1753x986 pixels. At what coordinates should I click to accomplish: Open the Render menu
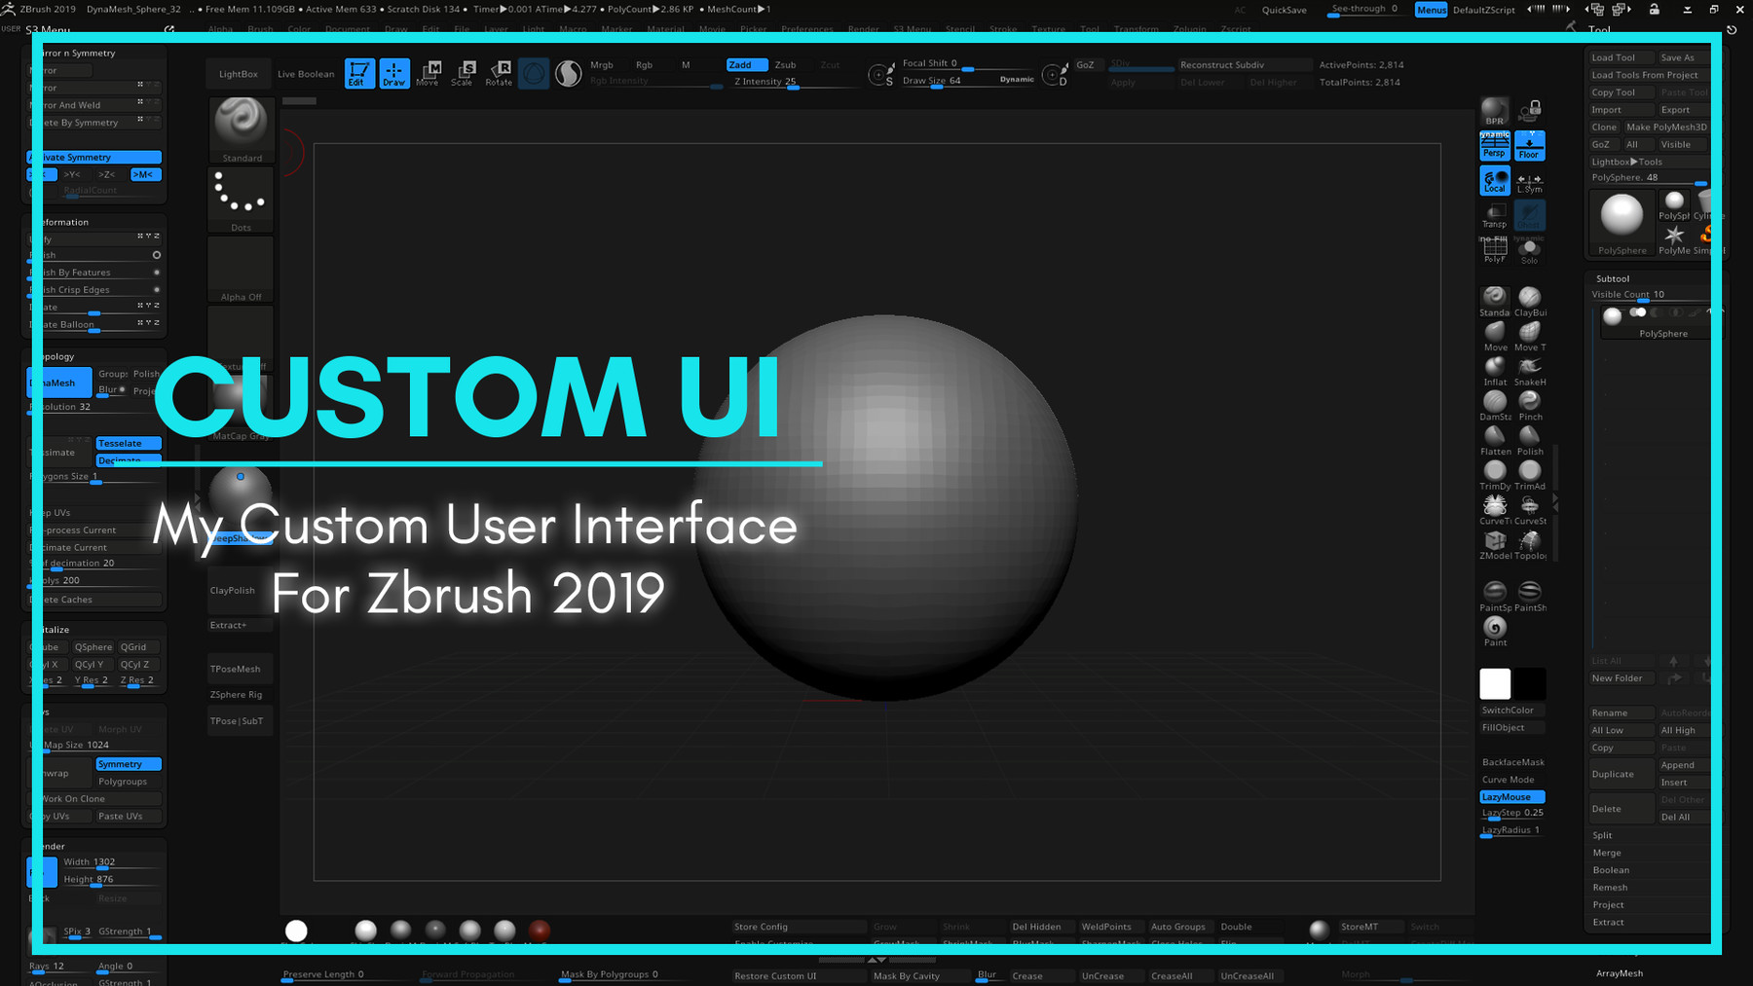863,29
